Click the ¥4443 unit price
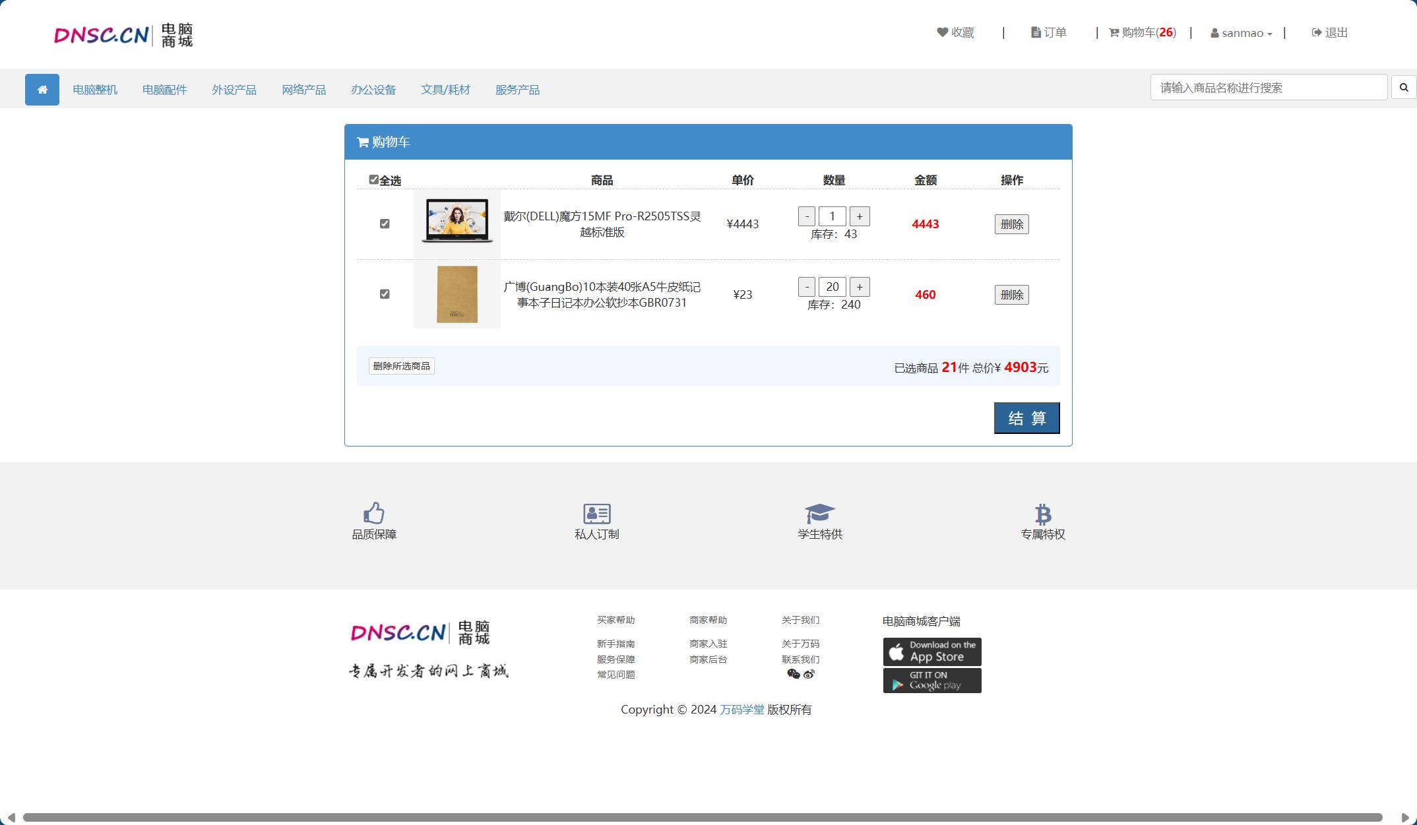 coord(743,224)
